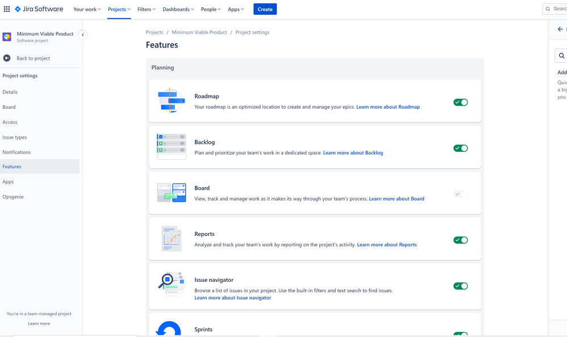Click the blue Create button
Screen dimensions: 567x337
pyautogui.click(x=265, y=10)
